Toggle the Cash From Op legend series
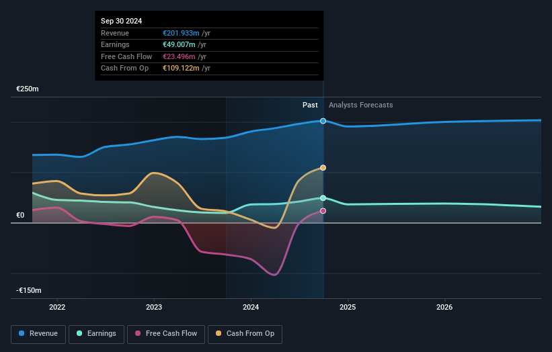Image resolution: width=552 pixels, height=352 pixels. (x=245, y=334)
